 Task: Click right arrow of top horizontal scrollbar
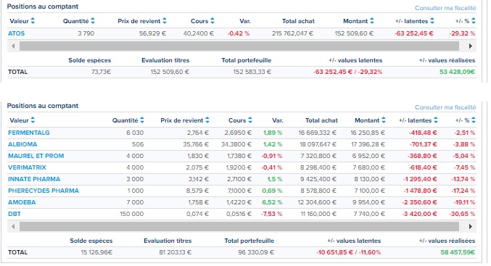coord(471,46)
